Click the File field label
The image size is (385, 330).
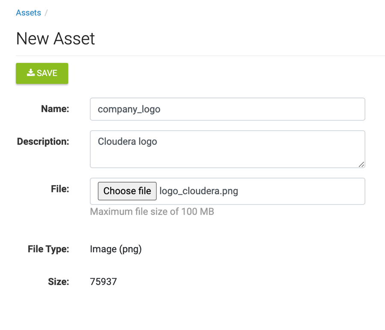pos(60,189)
